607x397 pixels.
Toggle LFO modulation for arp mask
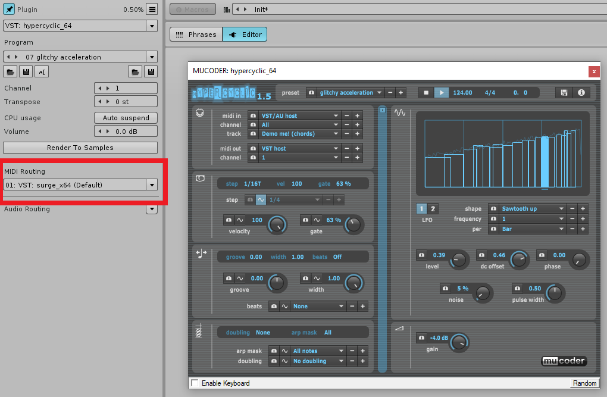[284, 351]
